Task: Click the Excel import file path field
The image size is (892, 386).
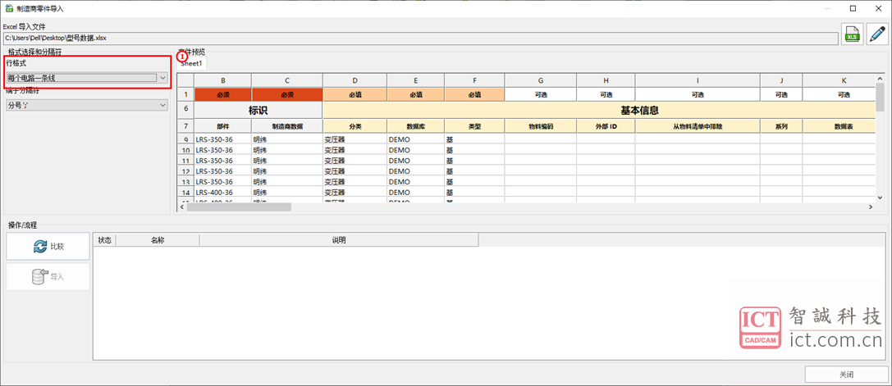Action: [x=419, y=38]
